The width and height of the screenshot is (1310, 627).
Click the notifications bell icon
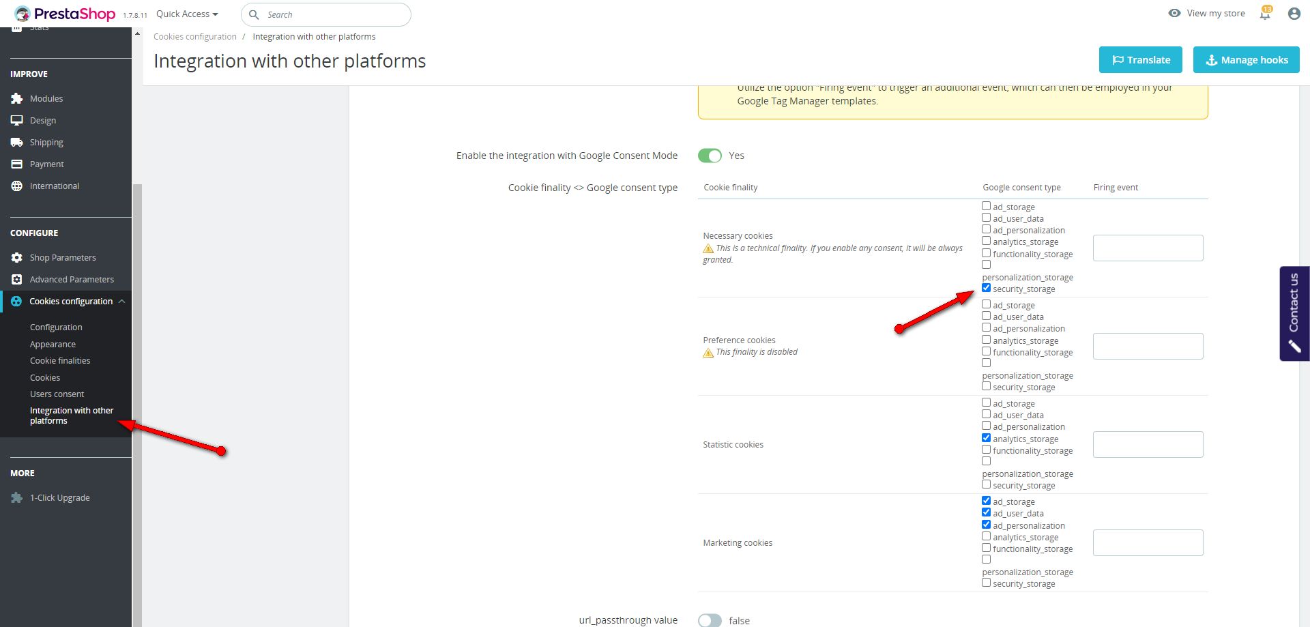[x=1265, y=14]
